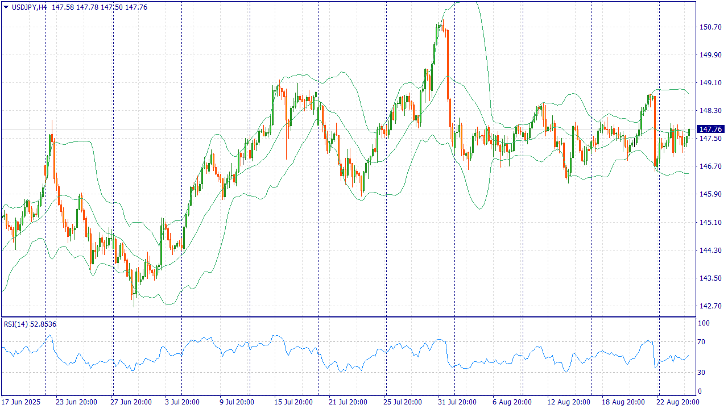The height and width of the screenshot is (409, 728).
Task: Click the 150.70 price axis label
Action: click(x=710, y=27)
